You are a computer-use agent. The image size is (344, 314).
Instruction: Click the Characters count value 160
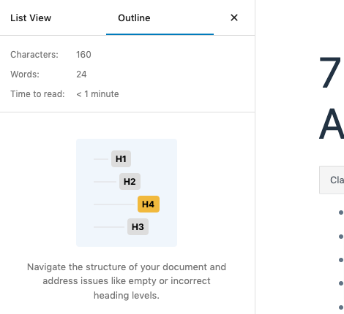point(83,55)
